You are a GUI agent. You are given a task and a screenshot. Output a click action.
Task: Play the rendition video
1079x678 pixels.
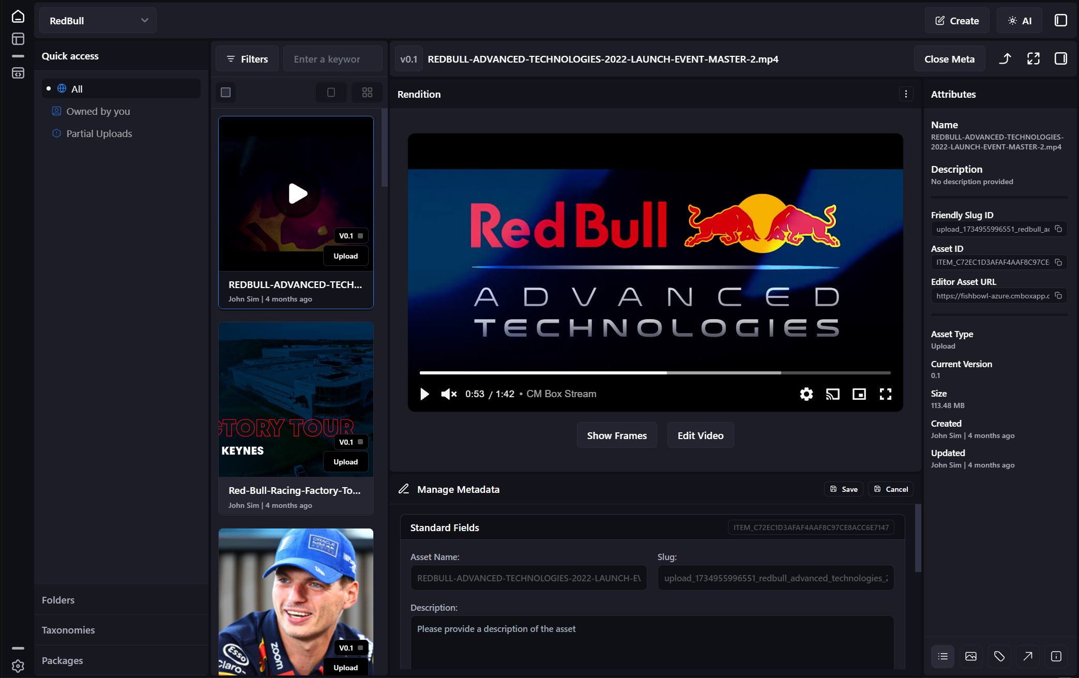pyautogui.click(x=424, y=394)
